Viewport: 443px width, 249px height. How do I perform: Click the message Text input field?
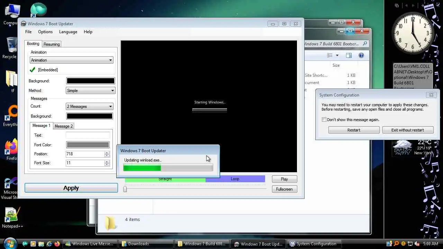point(88,135)
